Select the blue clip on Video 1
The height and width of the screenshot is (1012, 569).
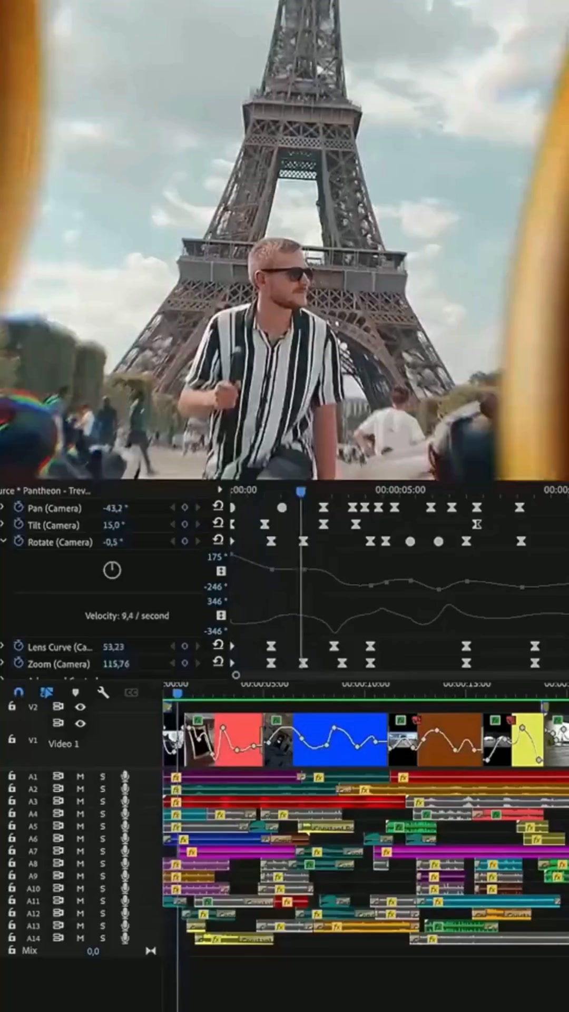tap(340, 739)
